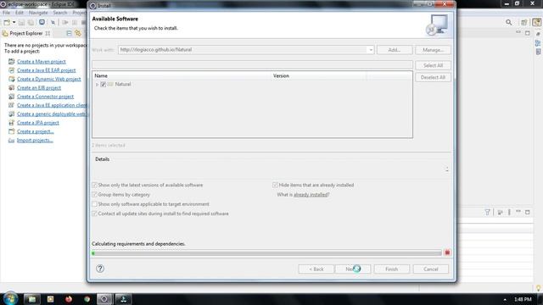Click the already installed link
The height and width of the screenshot is (305, 543).
pyautogui.click(x=311, y=195)
